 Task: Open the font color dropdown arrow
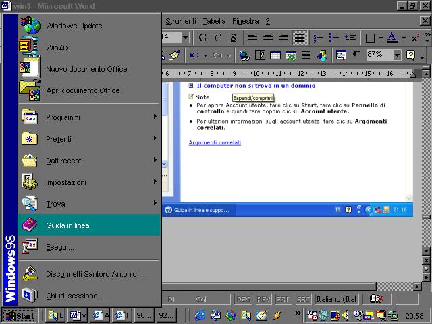pyautogui.click(x=404, y=38)
